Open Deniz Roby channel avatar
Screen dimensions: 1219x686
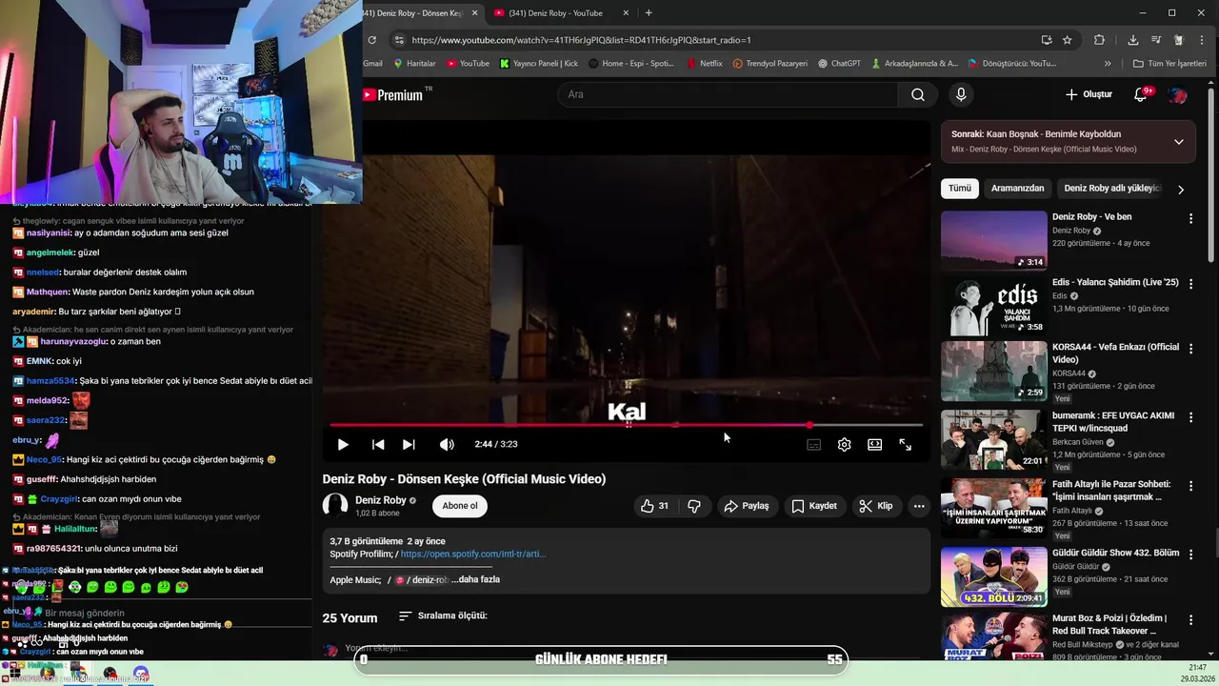335,506
